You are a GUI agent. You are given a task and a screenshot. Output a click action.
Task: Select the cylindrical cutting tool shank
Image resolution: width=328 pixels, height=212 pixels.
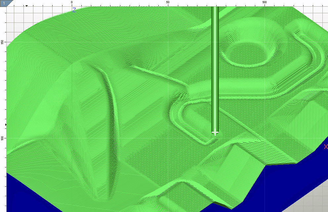click(215, 66)
